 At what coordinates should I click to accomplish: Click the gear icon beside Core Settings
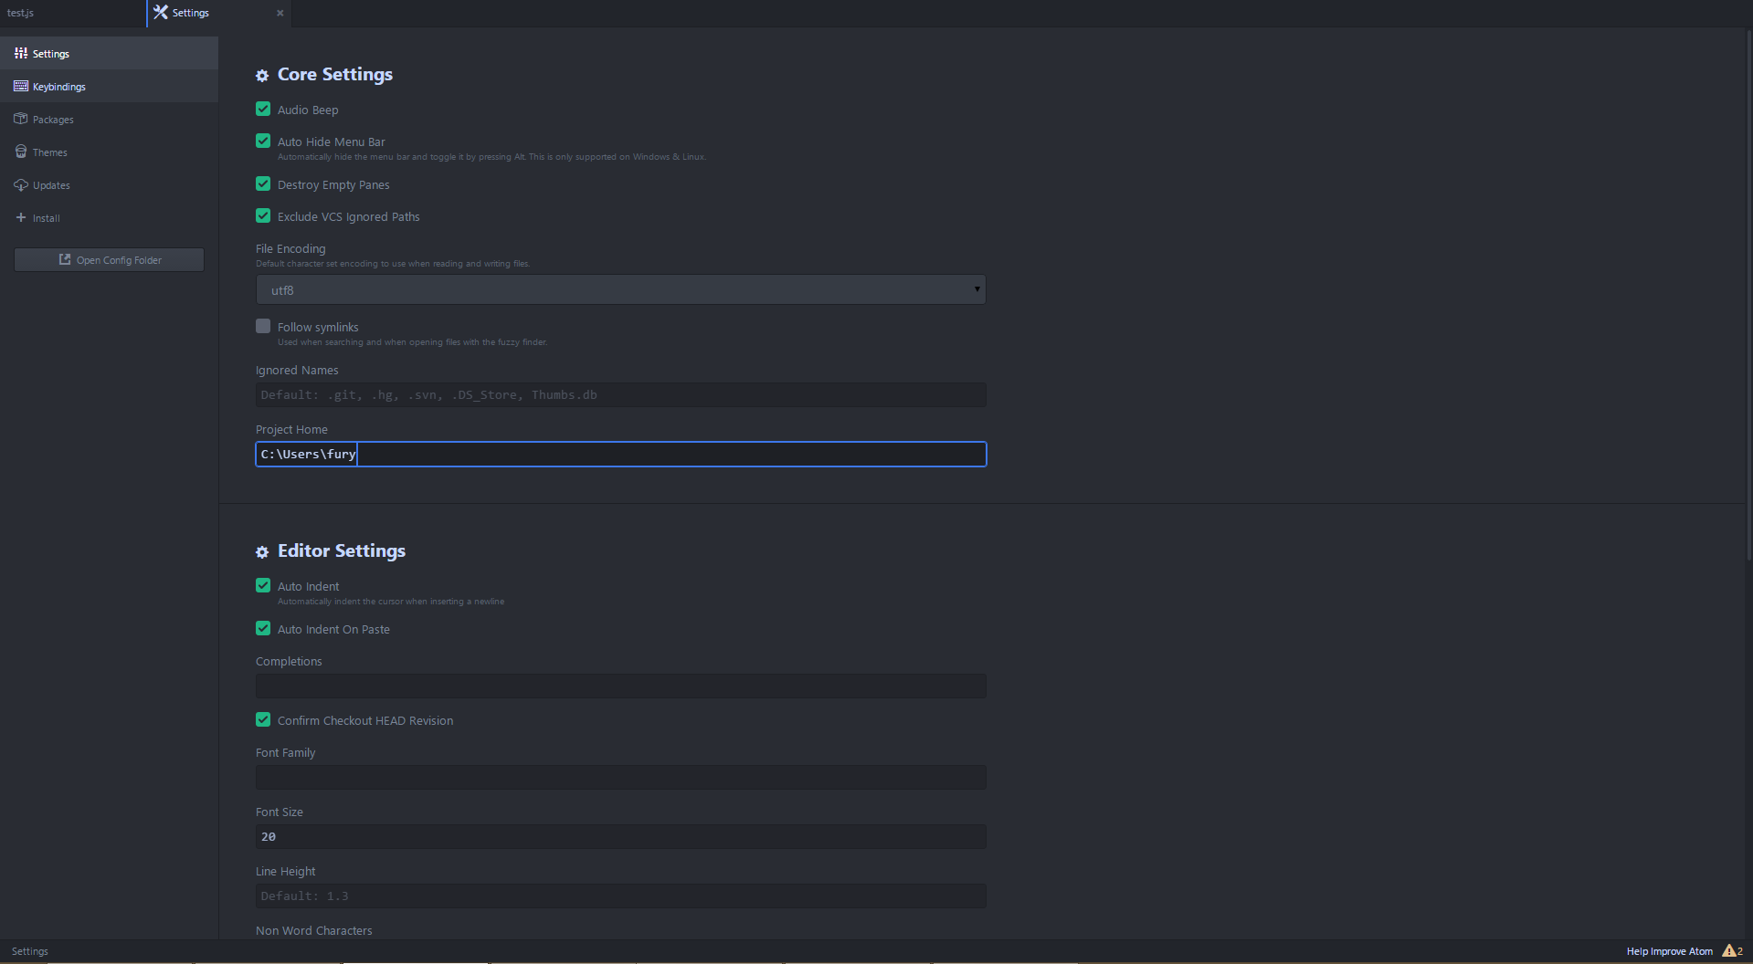click(262, 76)
